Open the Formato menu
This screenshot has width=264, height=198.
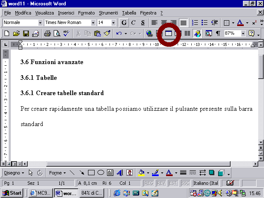click(86, 13)
